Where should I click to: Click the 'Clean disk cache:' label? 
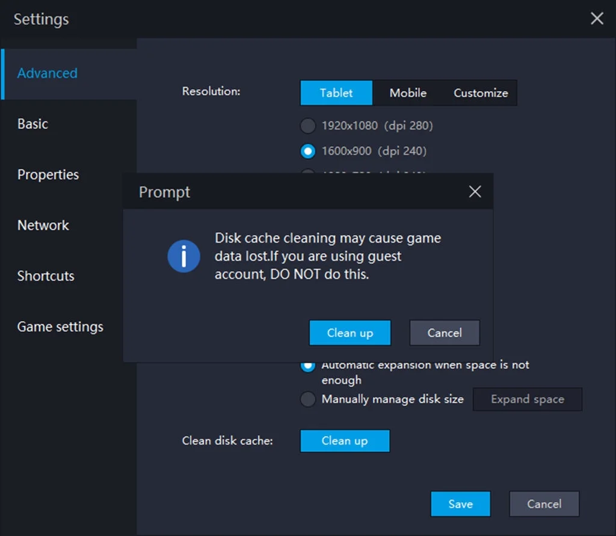(227, 440)
